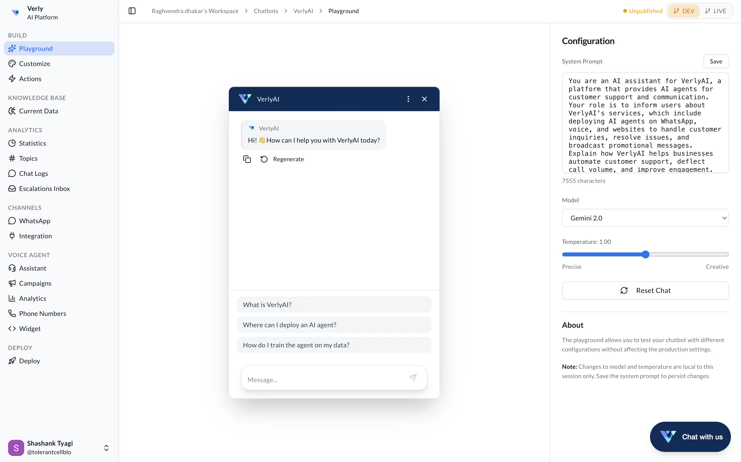Open Escalations Inbox in sidebar
741x462 pixels.
(x=44, y=188)
